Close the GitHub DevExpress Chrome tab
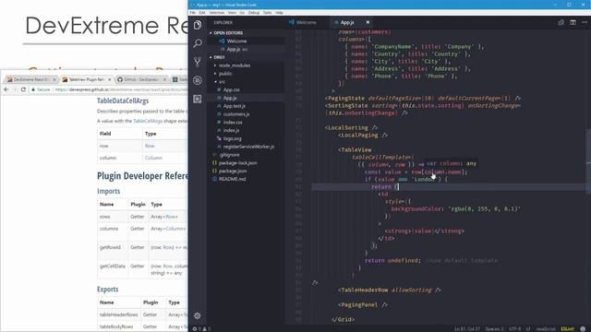The width and height of the screenshot is (591, 332). [164, 80]
